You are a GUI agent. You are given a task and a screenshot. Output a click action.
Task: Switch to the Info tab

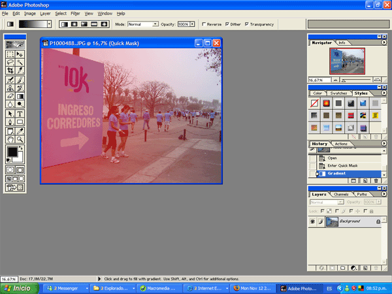[x=342, y=42]
